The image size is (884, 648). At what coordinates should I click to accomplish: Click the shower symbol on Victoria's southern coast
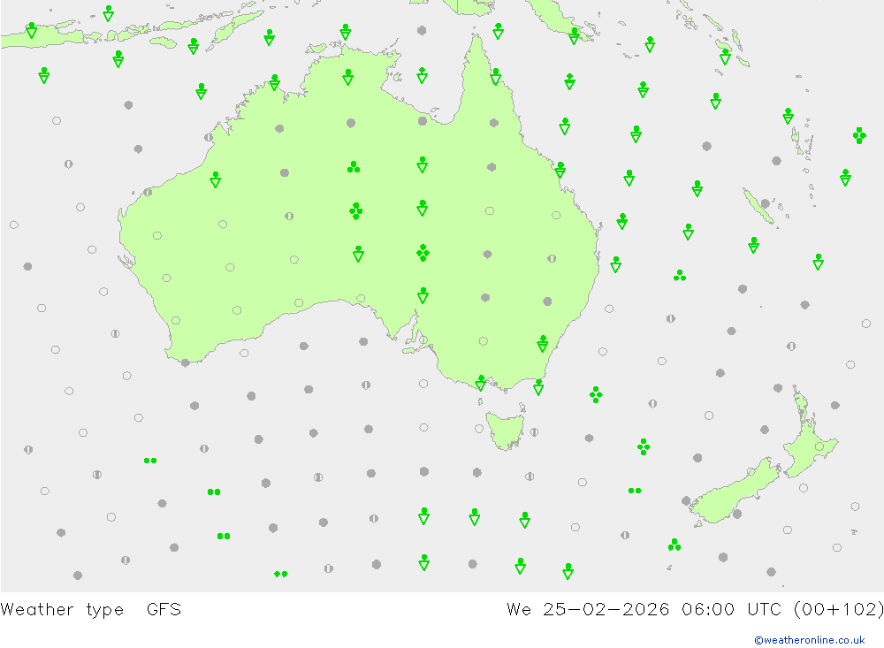click(x=480, y=383)
